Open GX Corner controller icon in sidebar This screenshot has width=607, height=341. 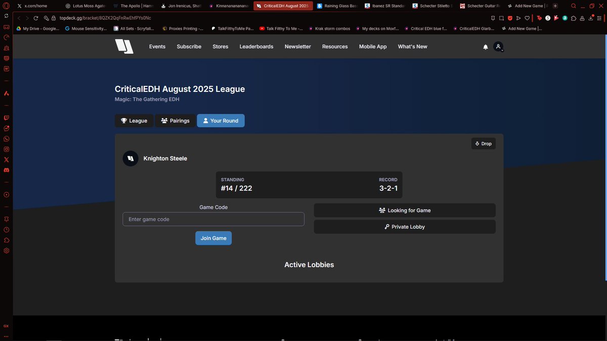click(6, 27)
